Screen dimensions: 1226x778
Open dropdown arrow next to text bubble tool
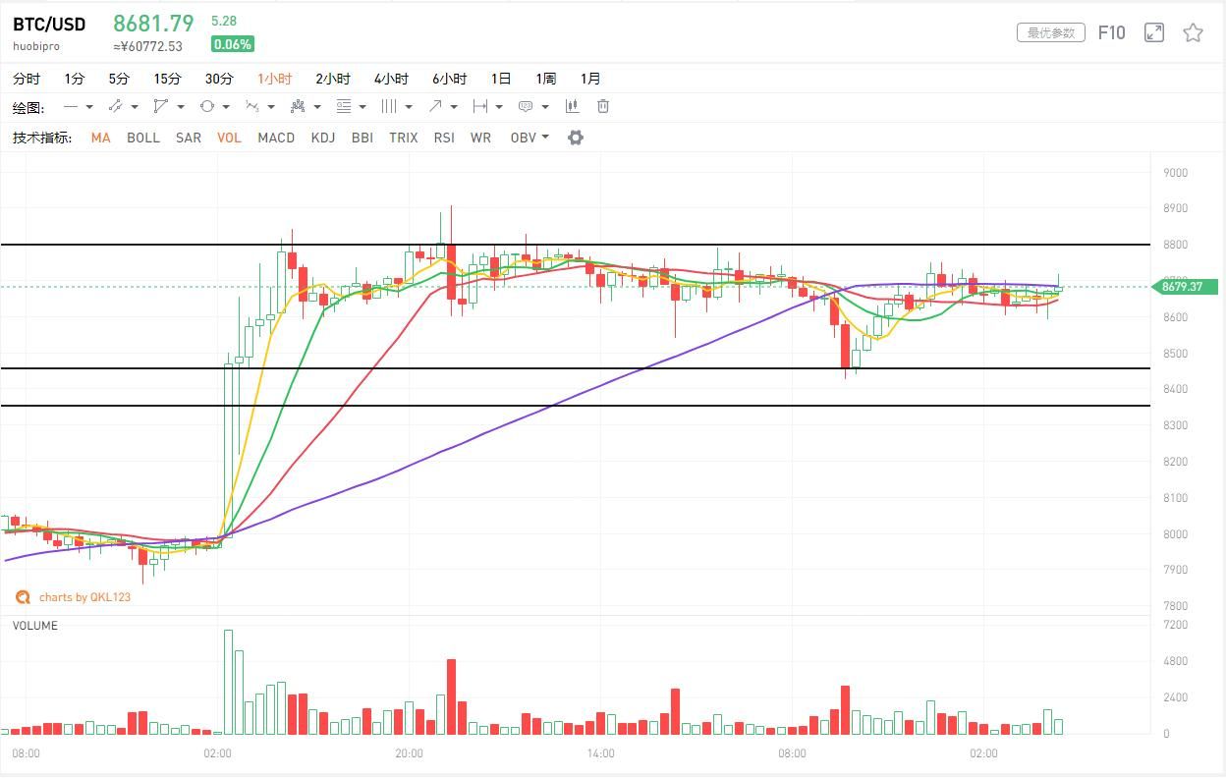tap(545, 106)
